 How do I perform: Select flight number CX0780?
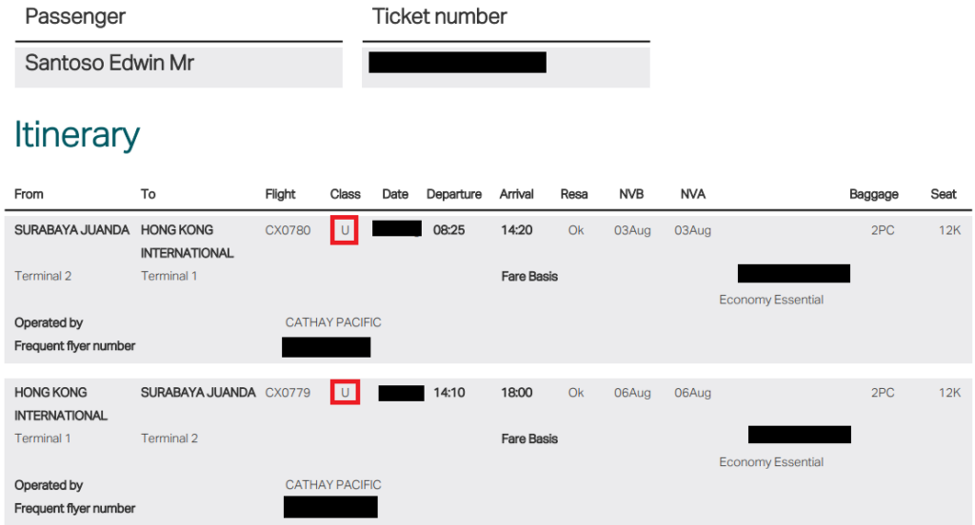[x=288, y=230]
